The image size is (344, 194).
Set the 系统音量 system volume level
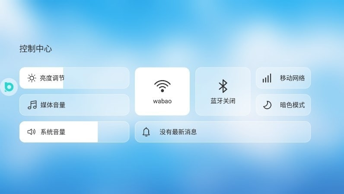[x=74, y=132]
